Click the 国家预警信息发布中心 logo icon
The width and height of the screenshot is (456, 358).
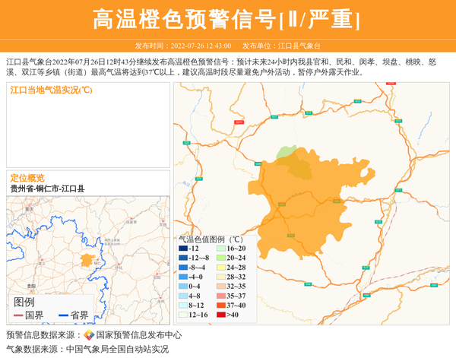click(x=88, y=335)
